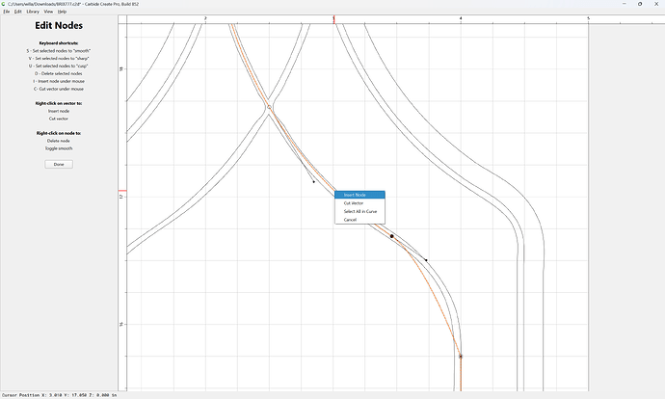Click the small handle point near 'Insert node under mouse' area left of menu

[314, 182]
